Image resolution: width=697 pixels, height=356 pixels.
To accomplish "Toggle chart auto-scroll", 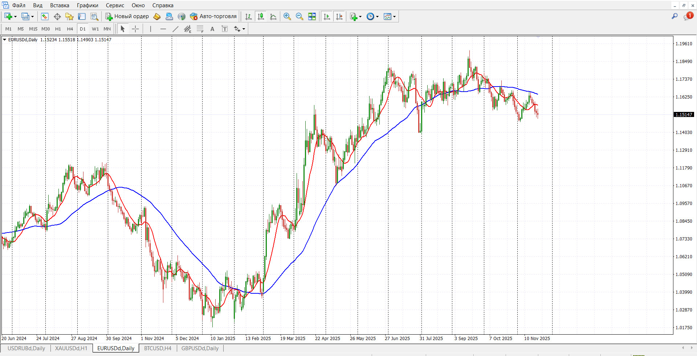I will (x=327, y=16).
